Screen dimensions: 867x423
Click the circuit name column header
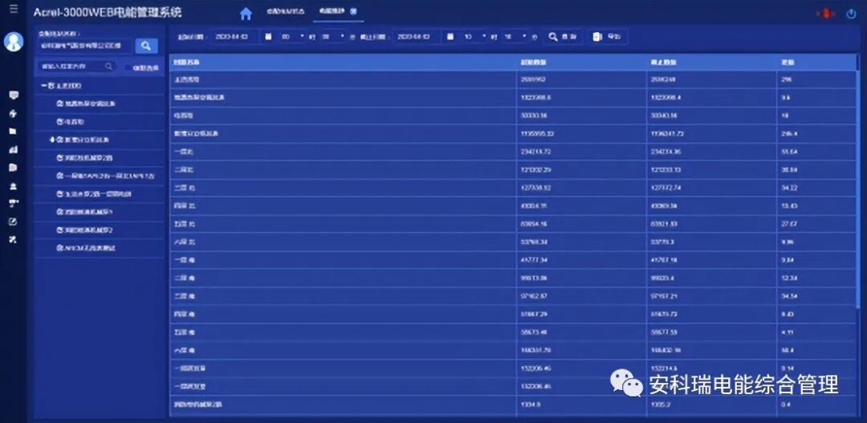(x=343, y=63)
